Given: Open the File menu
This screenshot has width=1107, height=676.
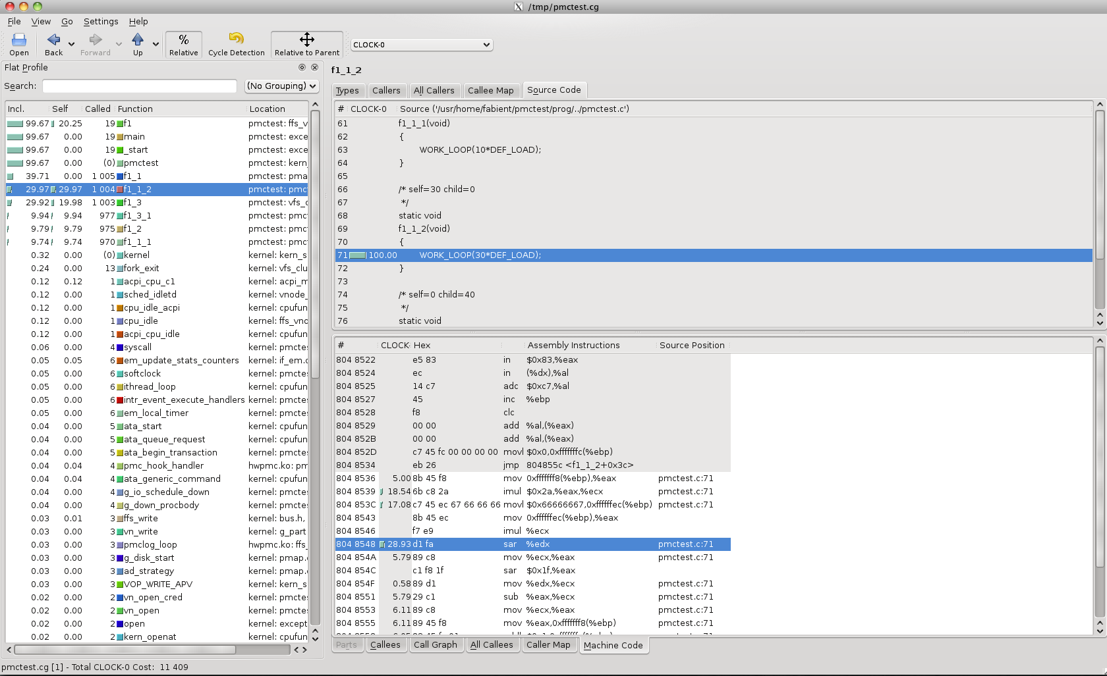Looking at the screenshot, I should (14, 22).
